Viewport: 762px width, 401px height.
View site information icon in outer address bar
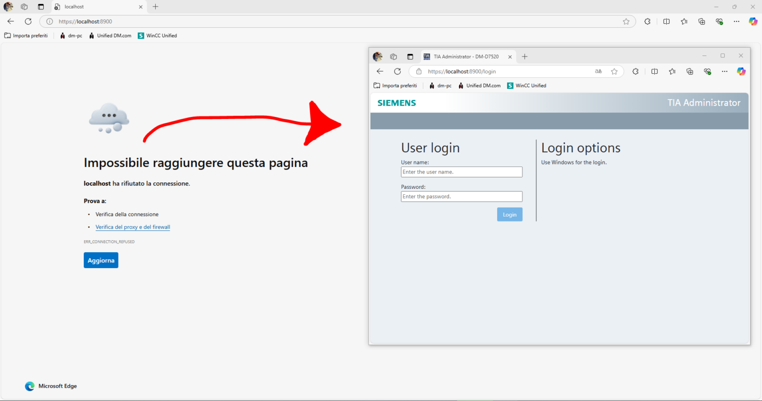(49, 21)
